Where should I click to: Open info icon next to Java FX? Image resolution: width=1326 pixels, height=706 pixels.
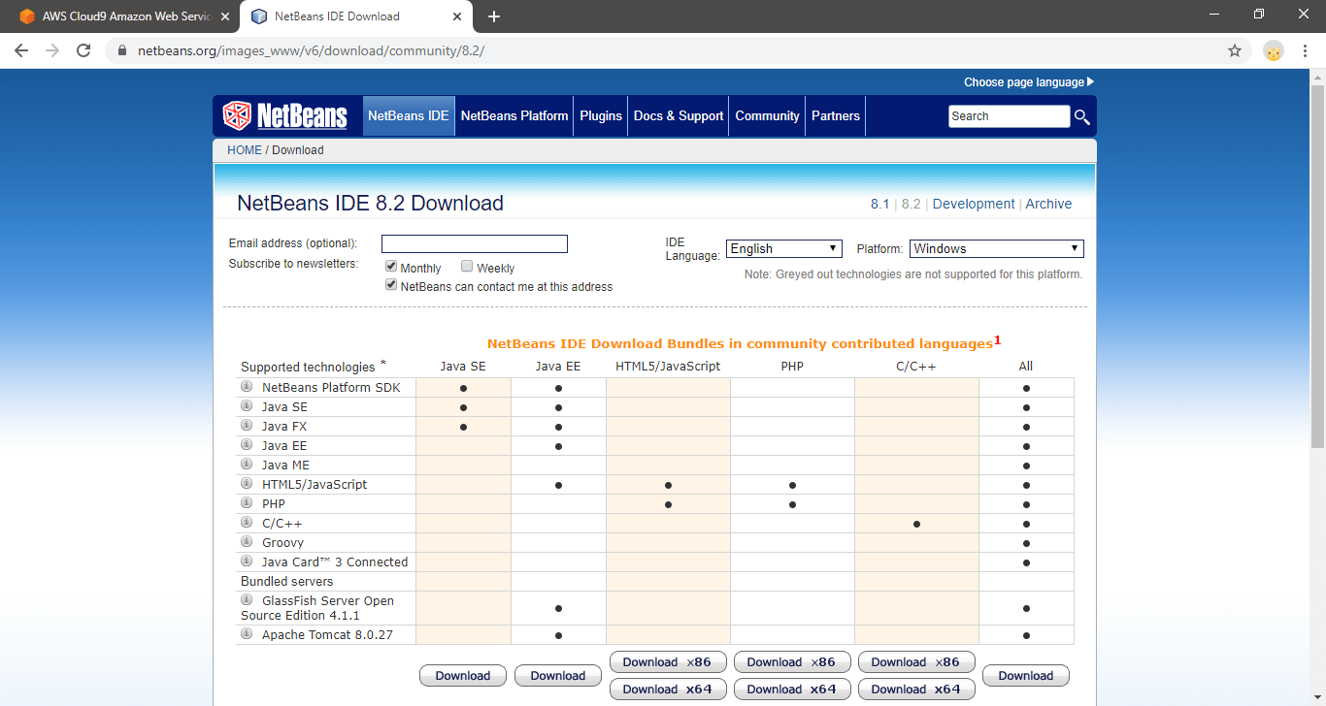247,426
